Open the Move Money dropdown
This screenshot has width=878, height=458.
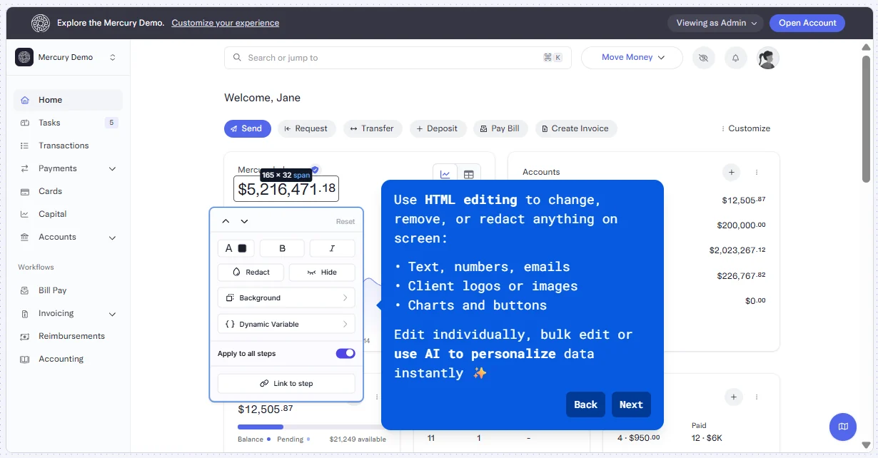click(632, 58)
